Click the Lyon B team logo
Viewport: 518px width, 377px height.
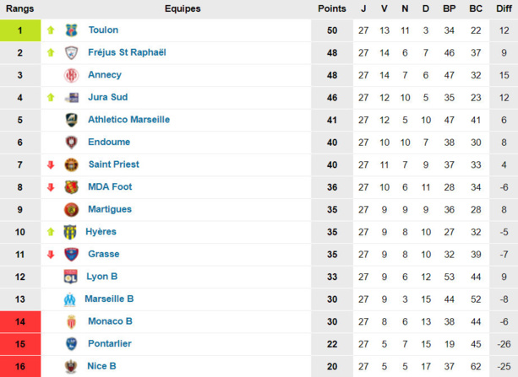pyautogui.click(x=71, y=277)
